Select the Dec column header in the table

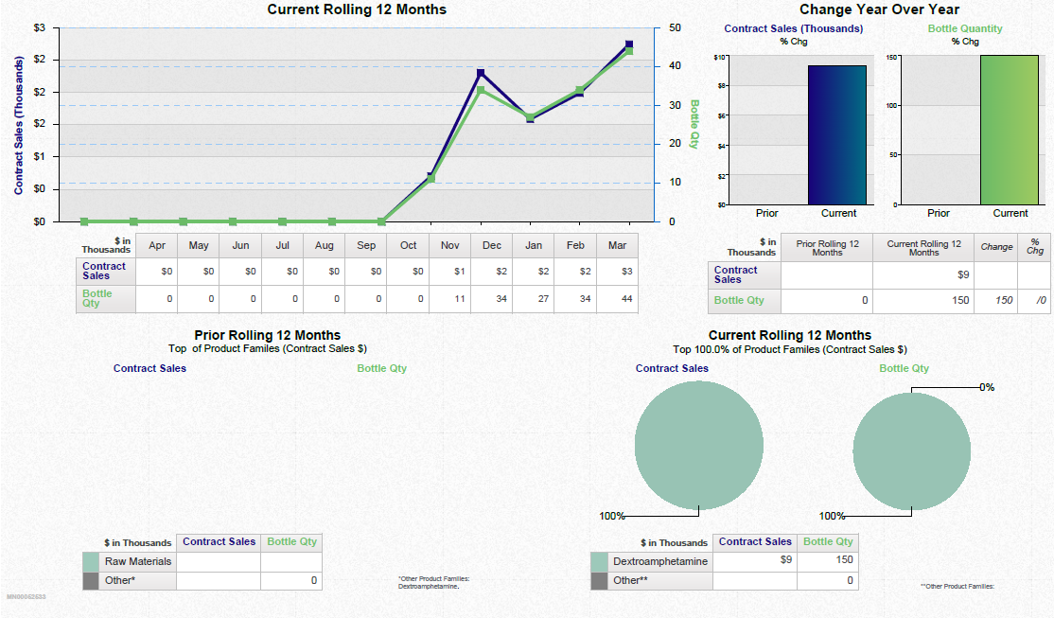tap(491, 245)
